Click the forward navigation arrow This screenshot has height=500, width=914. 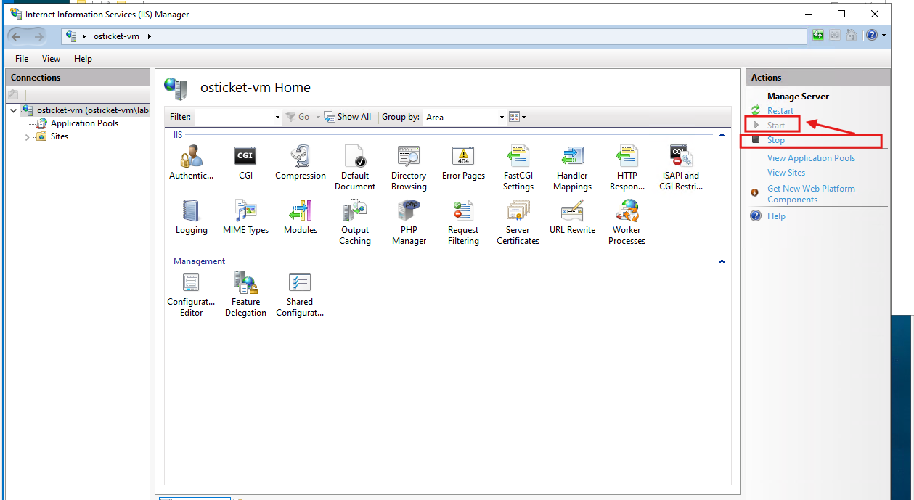pos(38,36)
